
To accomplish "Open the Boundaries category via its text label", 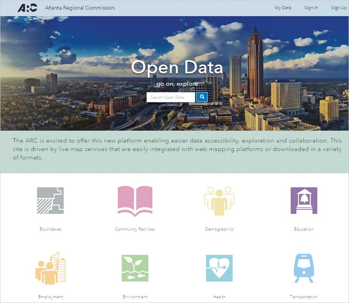I will (x=50, y=229).
